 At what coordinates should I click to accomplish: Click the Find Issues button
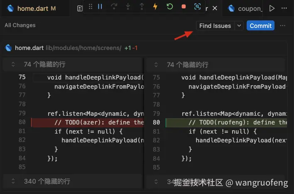(215, 26)
